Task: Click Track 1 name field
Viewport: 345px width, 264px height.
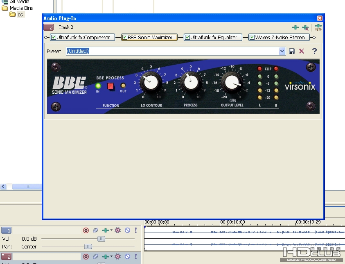Action: [47, 230]
